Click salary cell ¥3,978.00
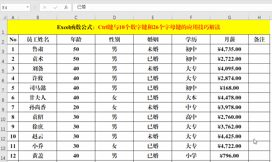This screenshot has width=272, height=162. [229, 107]
